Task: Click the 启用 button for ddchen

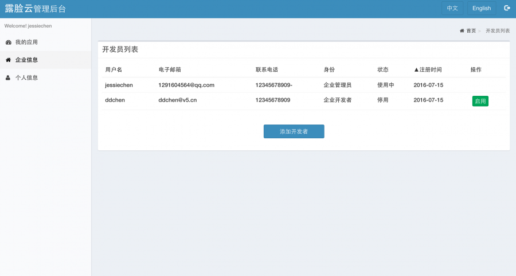Action: tap(480, 101)
